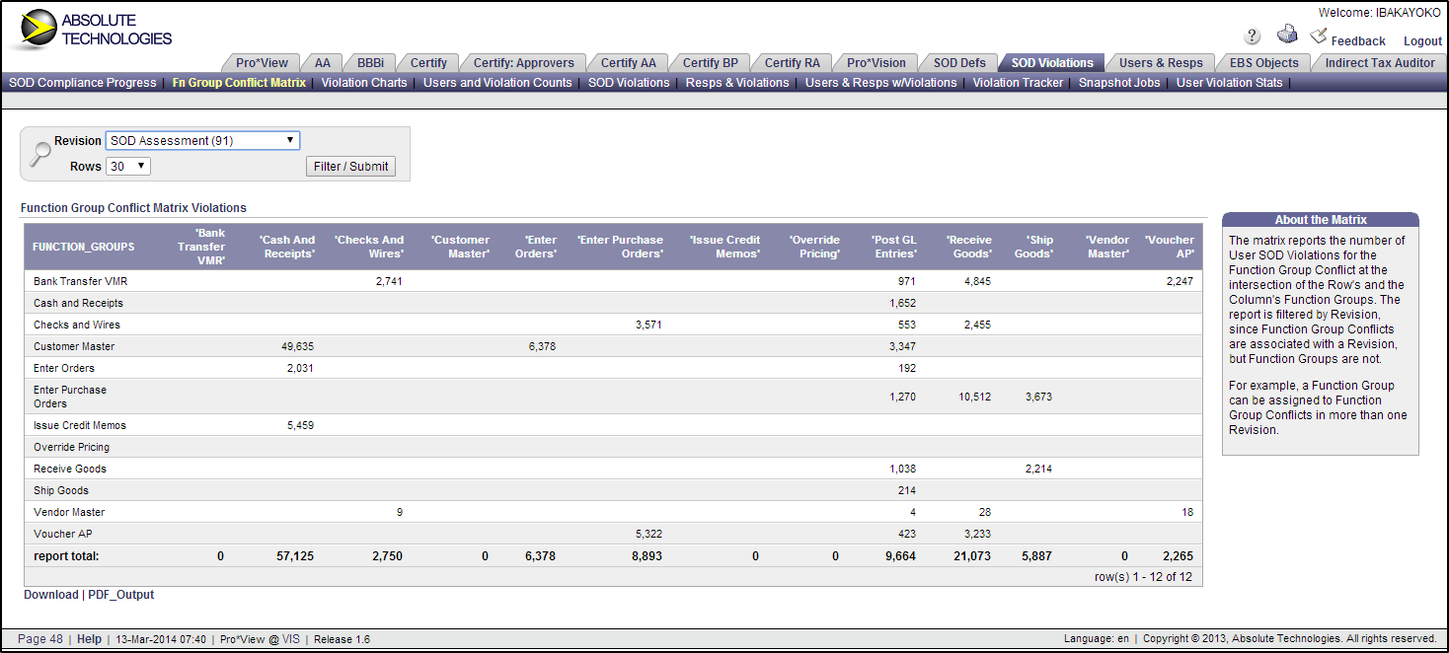Open Users and Violation Counts submenu
The width and height of the screenshot is (1449, 653).
pos(497,83)
